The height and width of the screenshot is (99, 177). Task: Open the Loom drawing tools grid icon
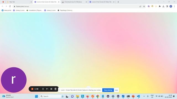[x=43, y=89]
